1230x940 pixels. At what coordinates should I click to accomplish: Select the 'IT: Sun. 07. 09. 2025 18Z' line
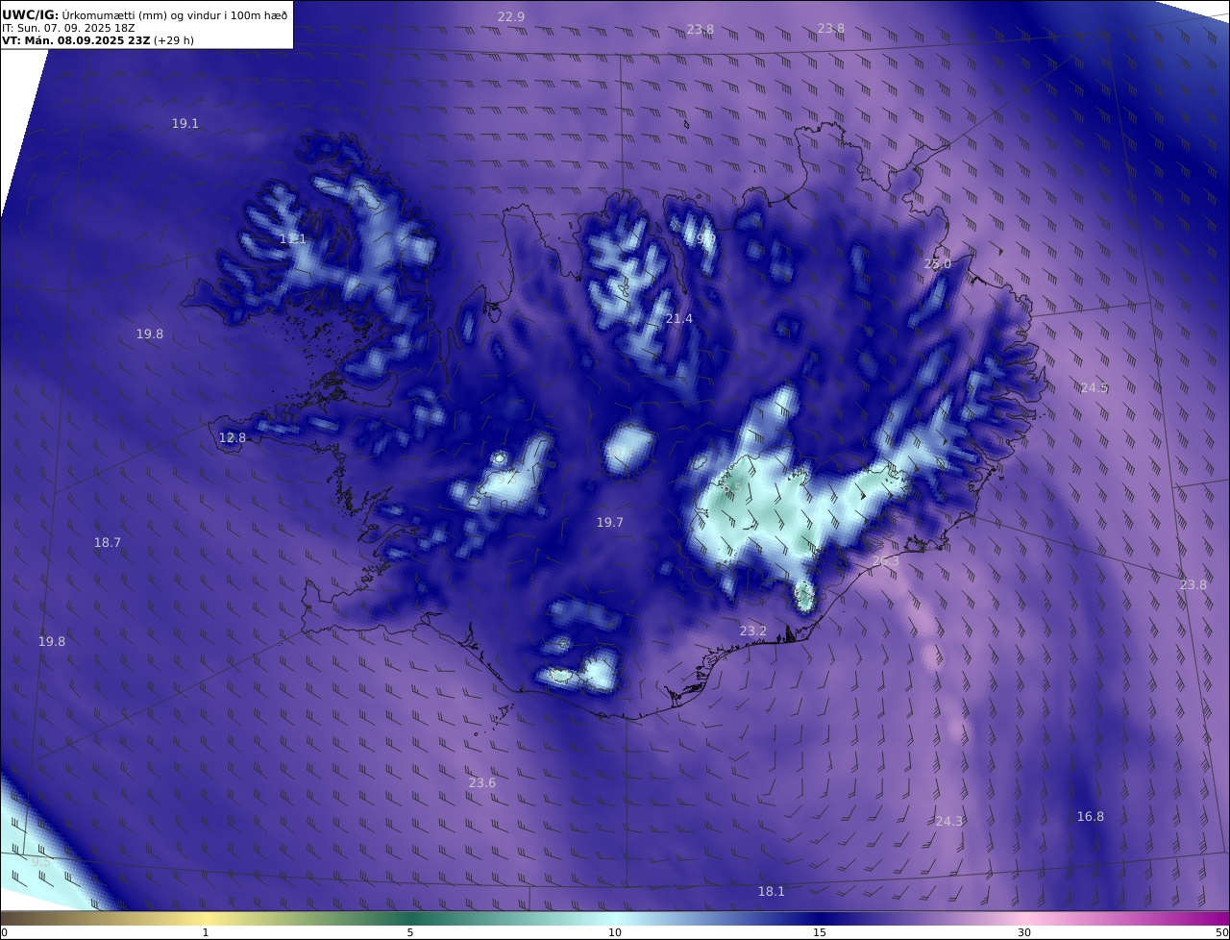coord(68,29)
